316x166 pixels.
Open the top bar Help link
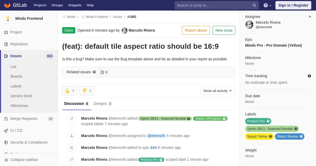[90, 5]
